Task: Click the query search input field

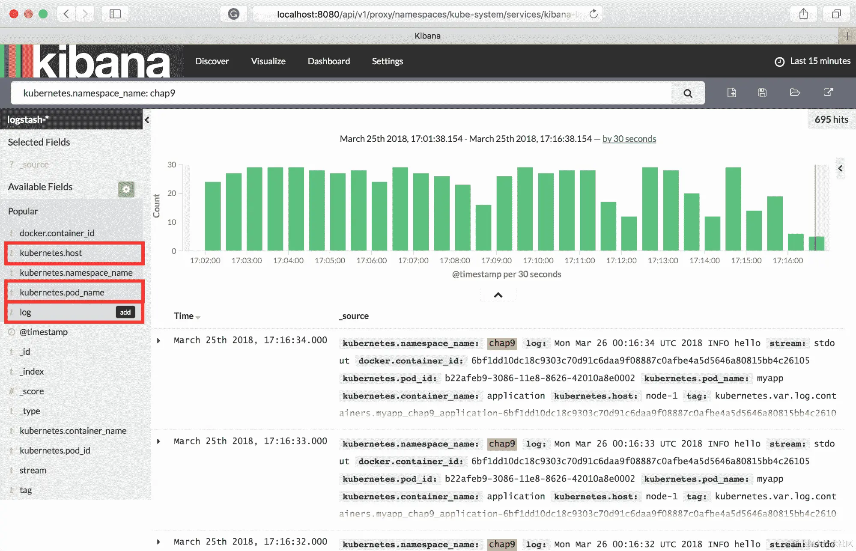Action: [x=343, y=93]
